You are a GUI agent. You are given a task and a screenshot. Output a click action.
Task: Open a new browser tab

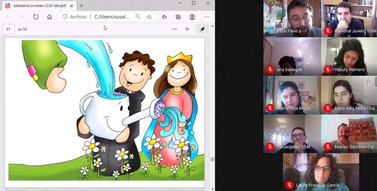click(81, 6)
